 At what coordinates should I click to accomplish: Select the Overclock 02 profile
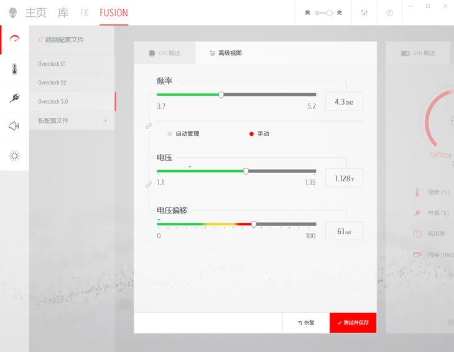tap(52, 83)
